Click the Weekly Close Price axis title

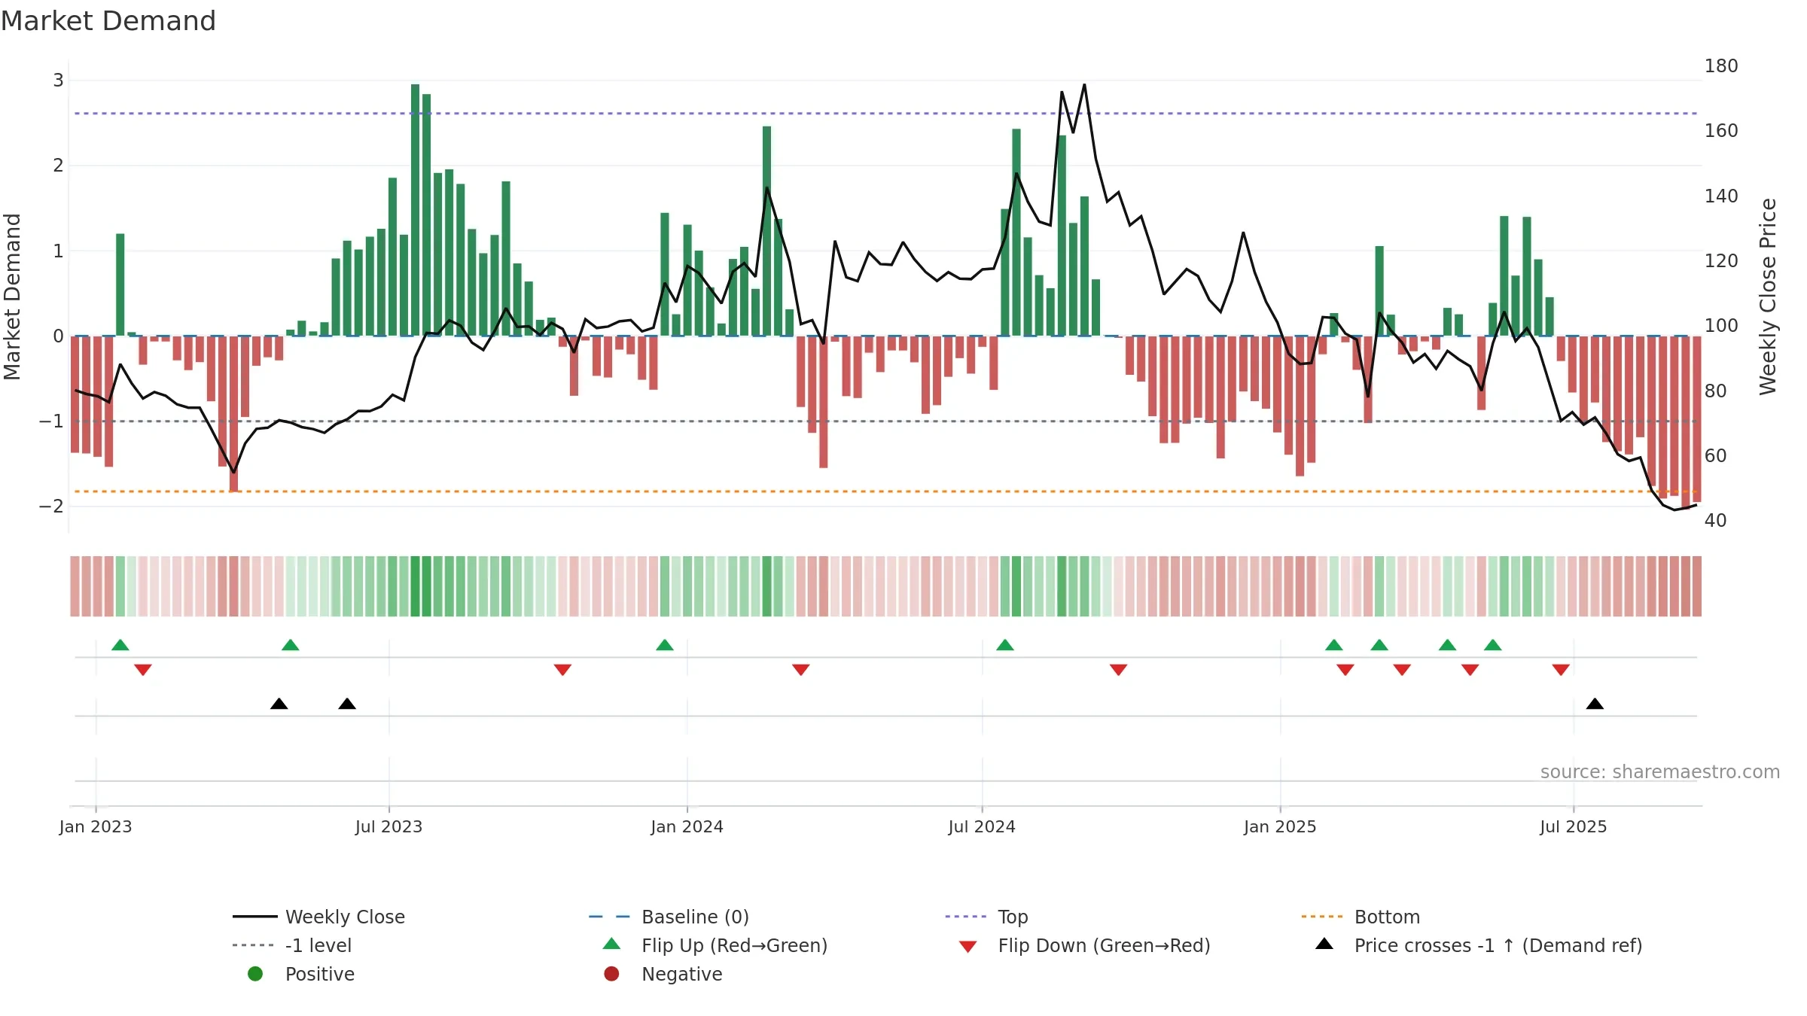pyautogui.click(x=1768, y=297)
